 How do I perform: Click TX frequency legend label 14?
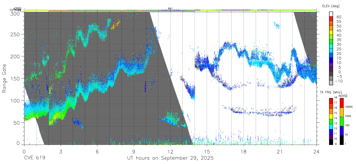point(335,118)
